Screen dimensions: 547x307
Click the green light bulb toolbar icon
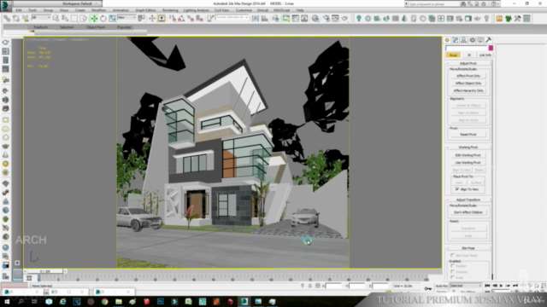click(359, 19)
